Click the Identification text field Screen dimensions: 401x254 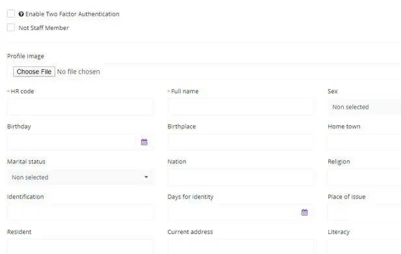click(x=80, y=212)
